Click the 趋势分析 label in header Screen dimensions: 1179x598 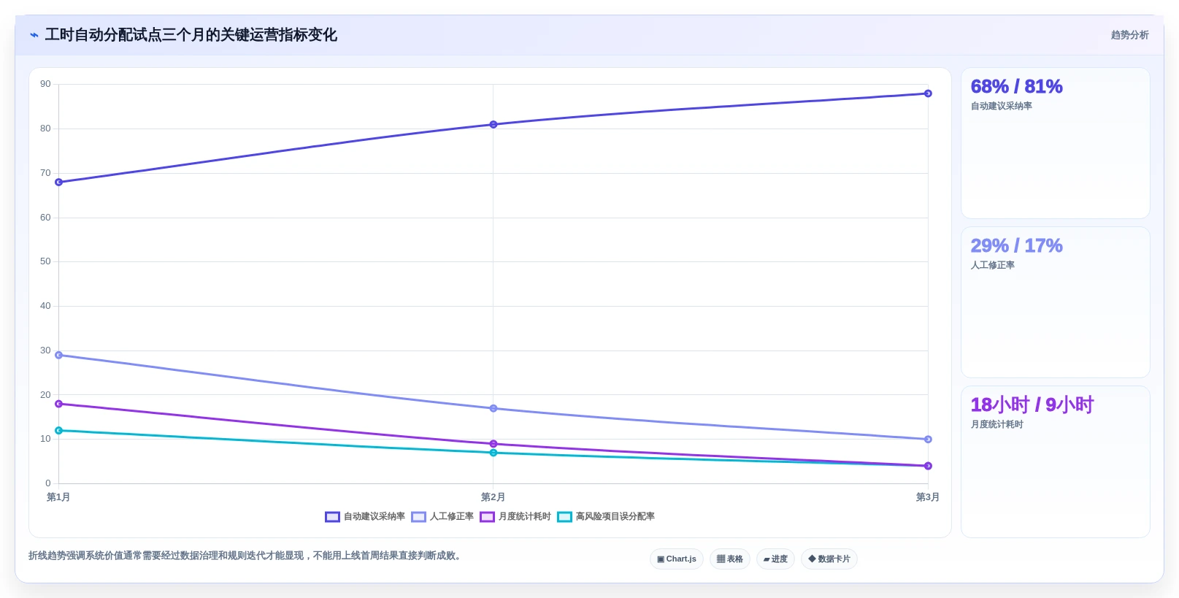[x=1129, y=35]
